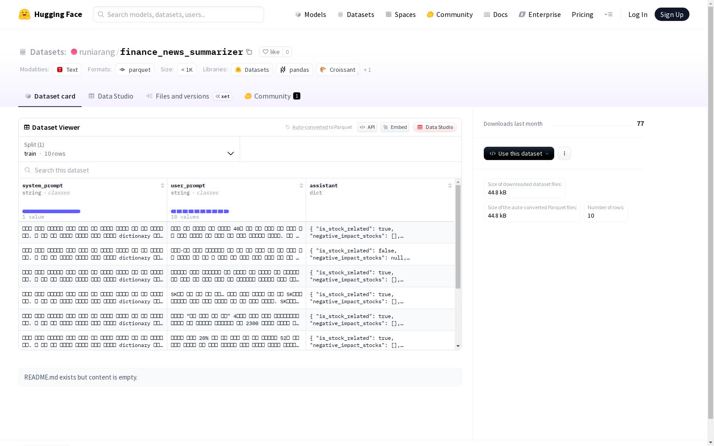Click the Sign Up button

click(672, 14)
